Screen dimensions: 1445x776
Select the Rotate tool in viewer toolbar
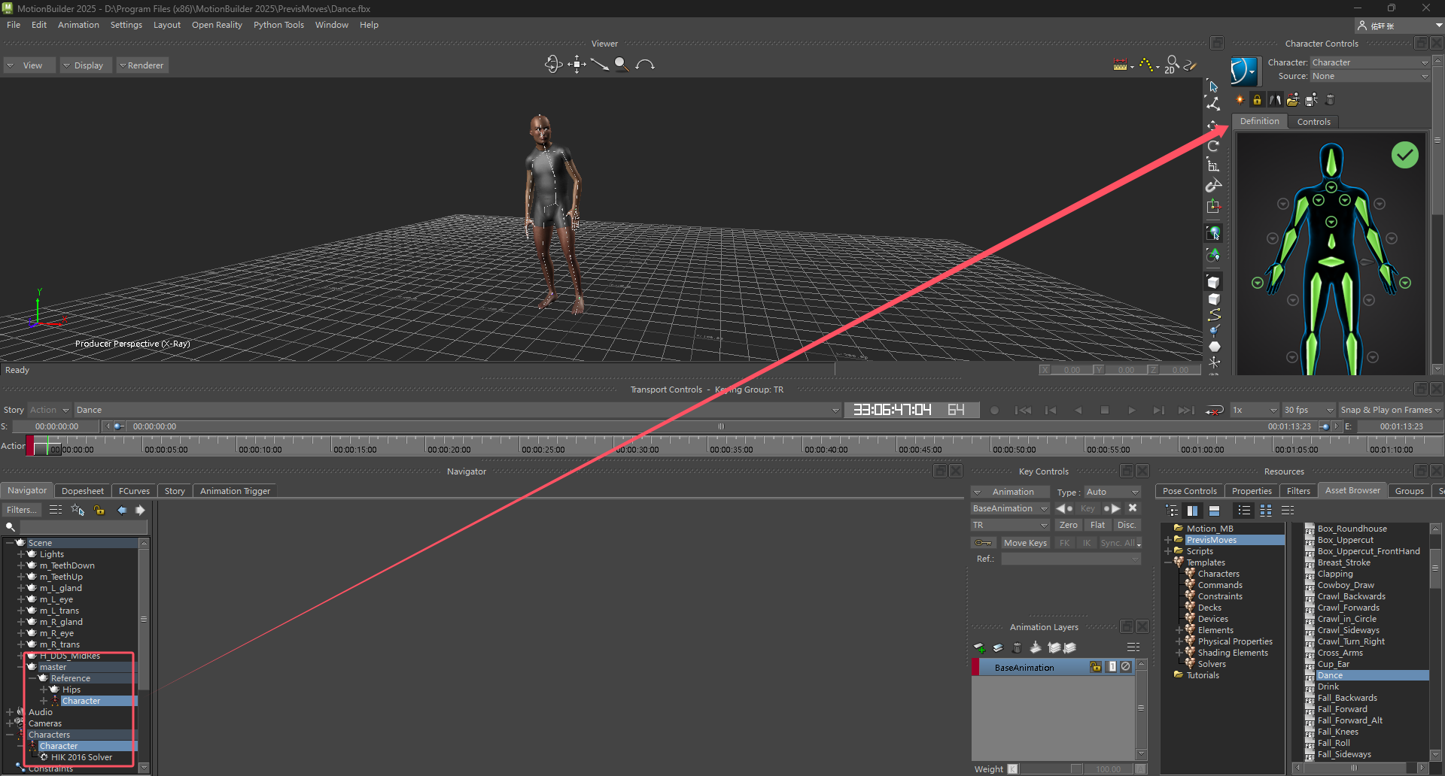(x=1213, y=146)
